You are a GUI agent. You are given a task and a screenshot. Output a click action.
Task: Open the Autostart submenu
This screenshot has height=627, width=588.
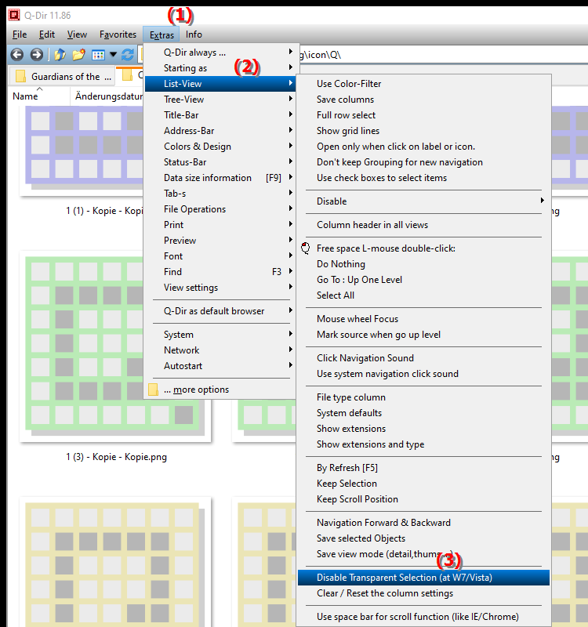(221, 366)
